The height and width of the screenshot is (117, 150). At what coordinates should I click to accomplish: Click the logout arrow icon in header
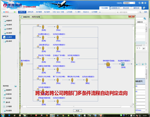click(x=145, y=3)
